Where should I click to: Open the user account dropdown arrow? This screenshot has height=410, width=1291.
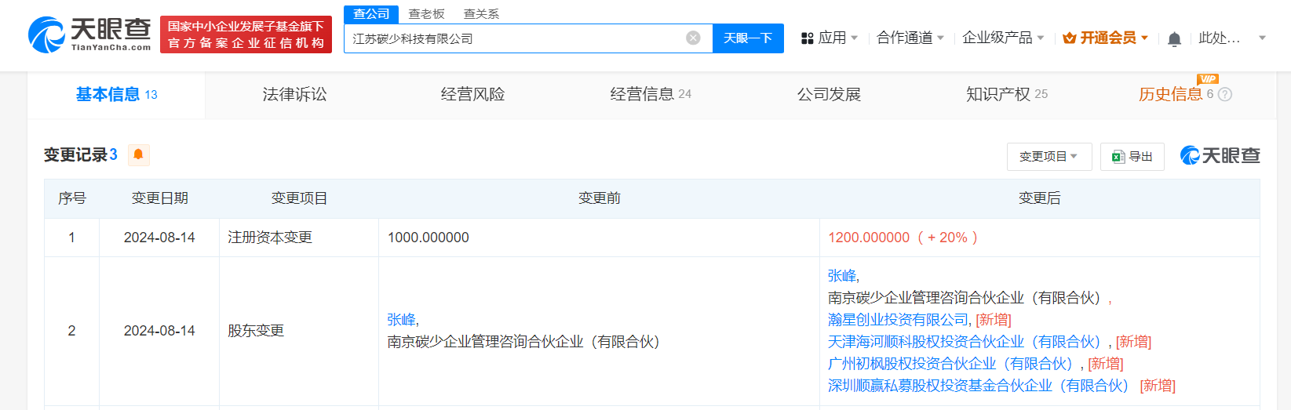pos(1262,38)
